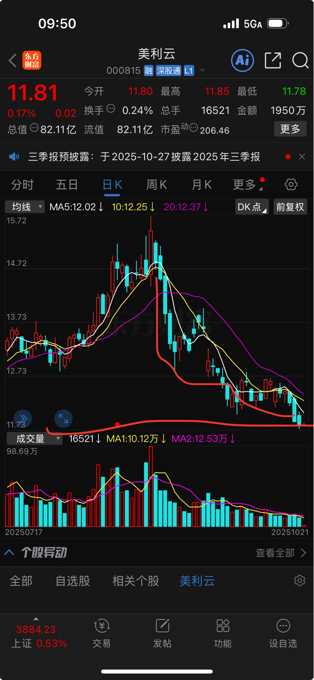This screenshot has height=680, width=314.
Task: Tap the chart double-arrow shift button
Action: (x=23, y=419)
